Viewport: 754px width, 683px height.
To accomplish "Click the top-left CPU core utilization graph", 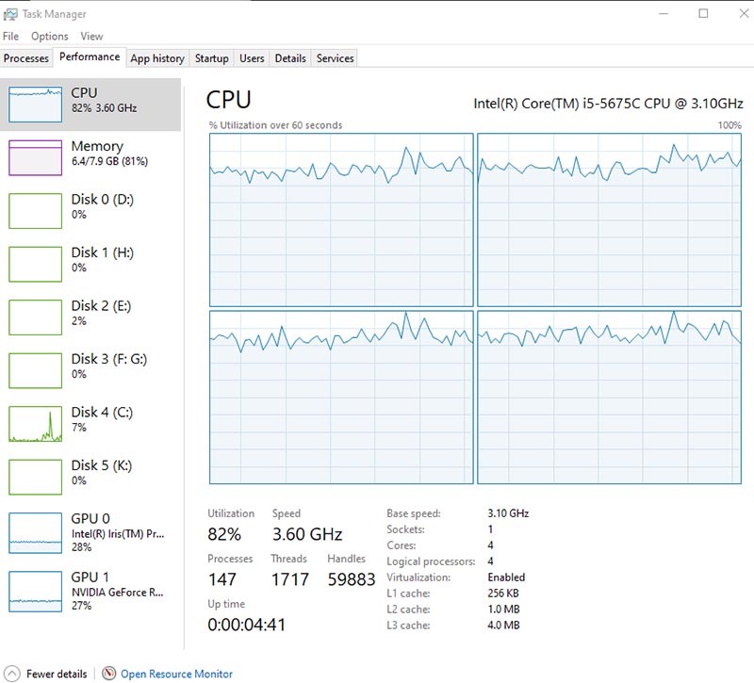I will point(341,220).
